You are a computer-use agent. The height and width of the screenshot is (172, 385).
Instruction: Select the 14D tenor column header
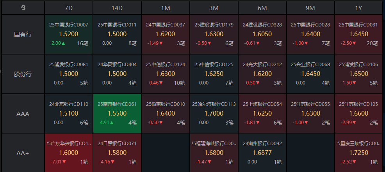pos(117,7)
